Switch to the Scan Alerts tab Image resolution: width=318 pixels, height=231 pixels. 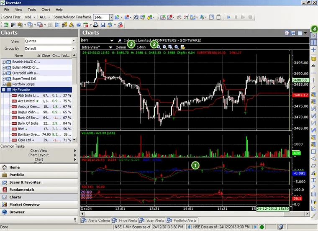tap(152, 221)
